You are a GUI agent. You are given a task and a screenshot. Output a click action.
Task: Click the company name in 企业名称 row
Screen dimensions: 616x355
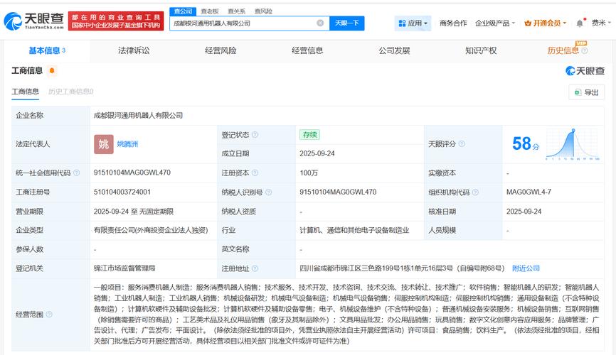(x=138, y=116)
